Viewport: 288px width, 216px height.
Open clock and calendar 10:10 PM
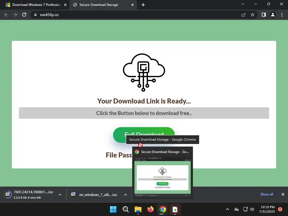[x=267, y=209]
